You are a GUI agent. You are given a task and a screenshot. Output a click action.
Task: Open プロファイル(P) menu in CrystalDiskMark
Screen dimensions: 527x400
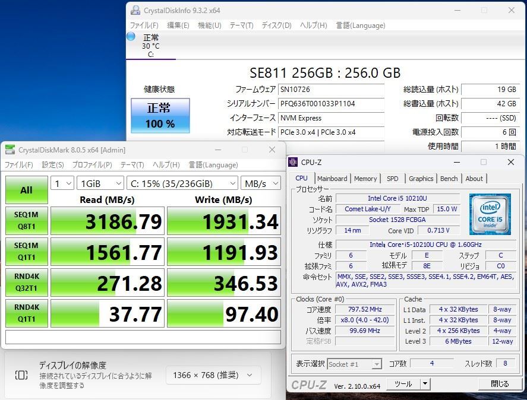click(x=92, y=165)
